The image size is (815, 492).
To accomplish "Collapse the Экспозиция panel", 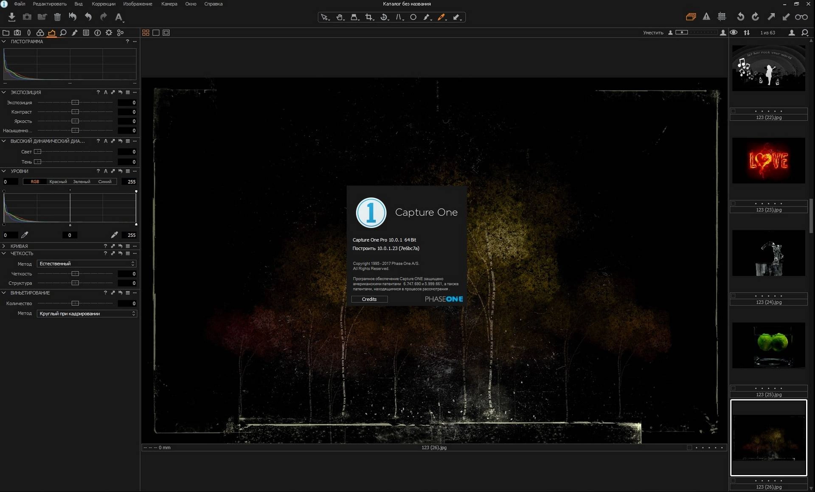I will click(4, 92).
